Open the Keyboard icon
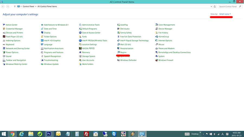This screenshot has width=244, height=137. pyautogui.click(x=4, y=44)
